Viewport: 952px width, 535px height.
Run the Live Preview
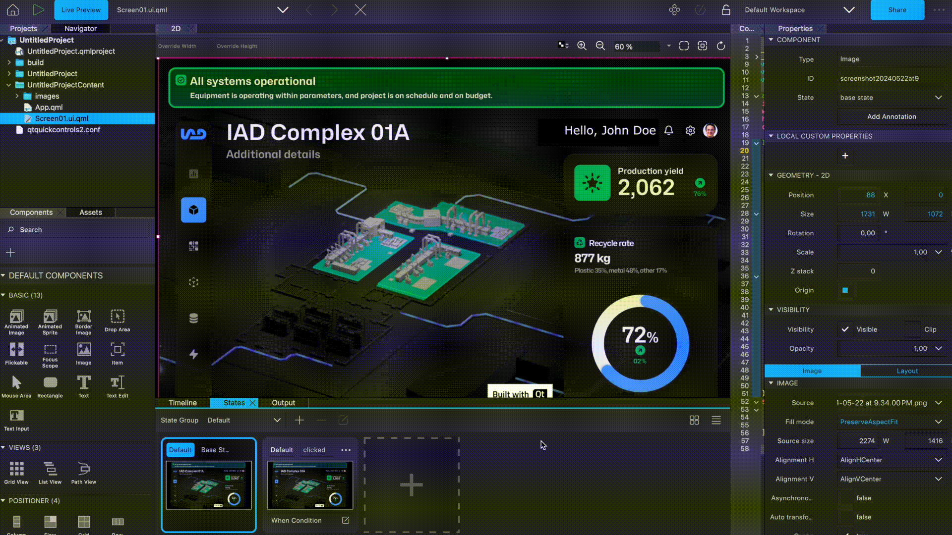point(38,10)
